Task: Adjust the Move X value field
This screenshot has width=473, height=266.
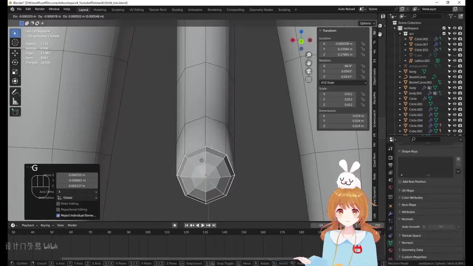Action: click(77, 175)
